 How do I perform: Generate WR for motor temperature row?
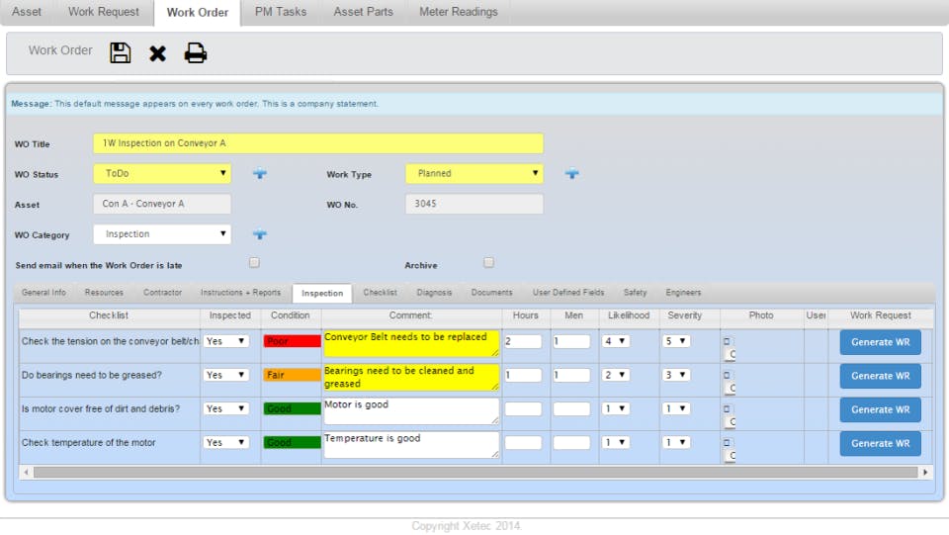click(880, 443)
